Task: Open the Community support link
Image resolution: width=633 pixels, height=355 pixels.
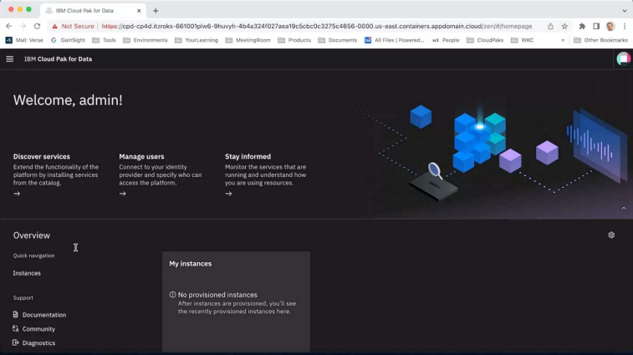Action: tap(38, 329)
